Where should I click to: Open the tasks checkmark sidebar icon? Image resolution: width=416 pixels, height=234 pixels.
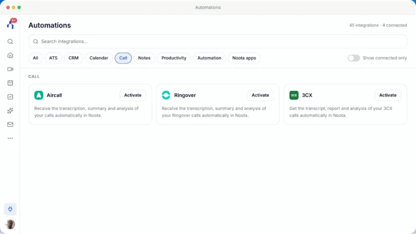click(x=10, y=97)
